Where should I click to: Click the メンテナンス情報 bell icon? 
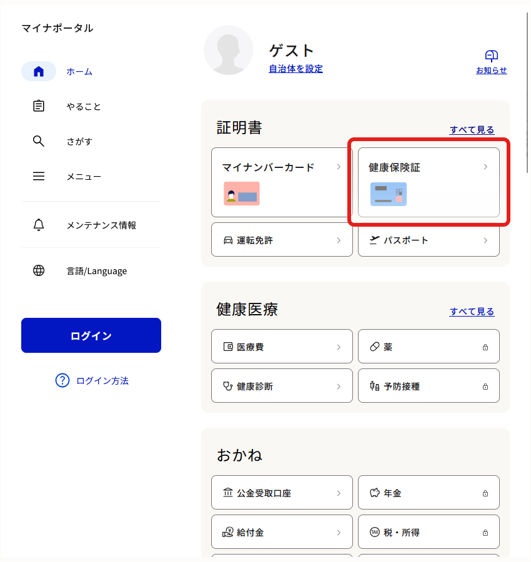pyautogui.click(x=39, y=225)
